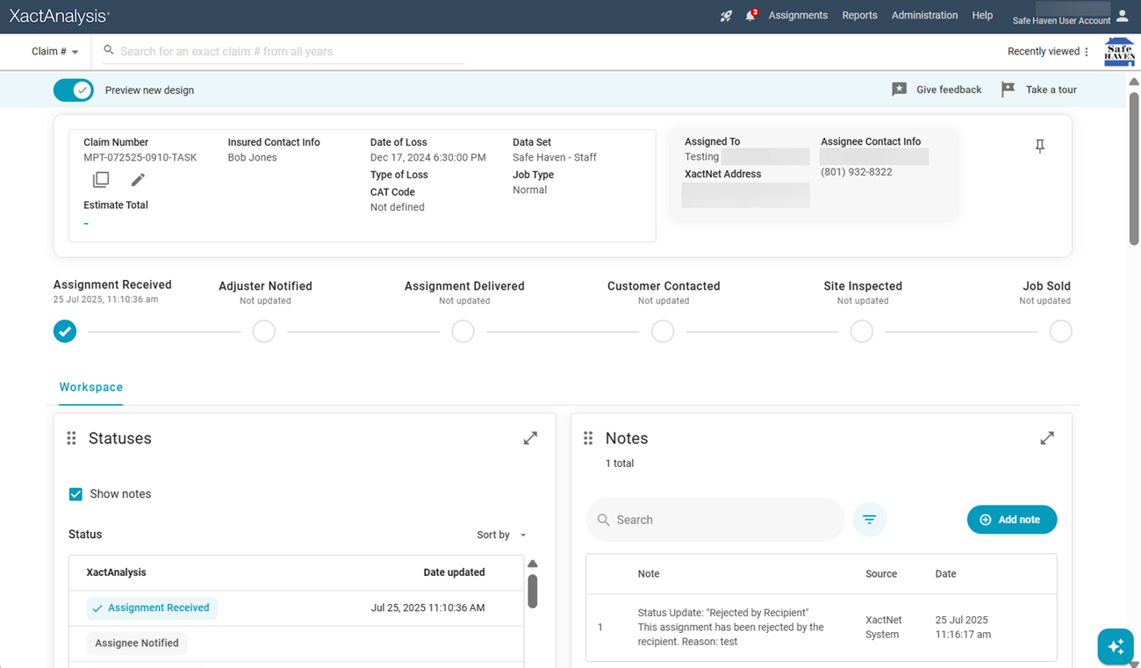Expand the Notes panel to fullscreen
The image size is (1141, 668).
(x=1046, y=438)
